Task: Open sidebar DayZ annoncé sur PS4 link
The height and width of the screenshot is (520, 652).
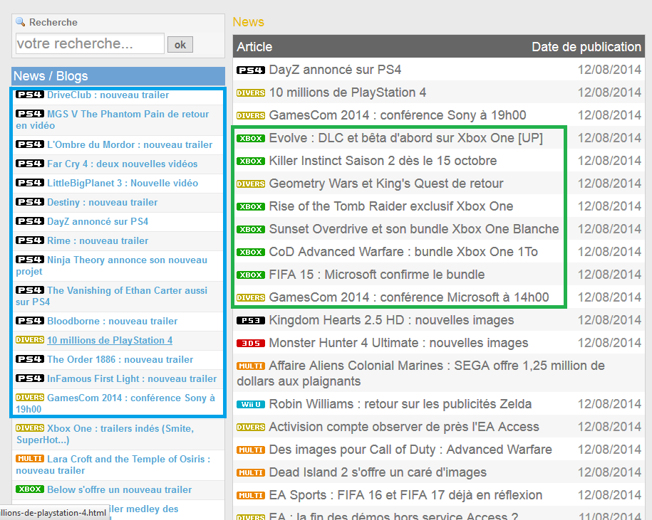Action: (x=98, y=221)
